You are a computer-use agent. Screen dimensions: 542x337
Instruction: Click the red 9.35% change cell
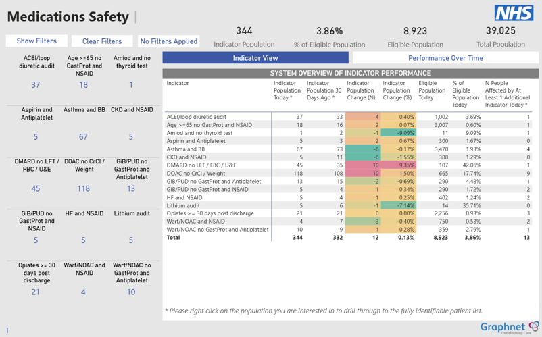pos(399,165)
